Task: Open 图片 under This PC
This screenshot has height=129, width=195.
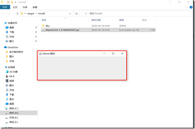Action: [11, 86]
